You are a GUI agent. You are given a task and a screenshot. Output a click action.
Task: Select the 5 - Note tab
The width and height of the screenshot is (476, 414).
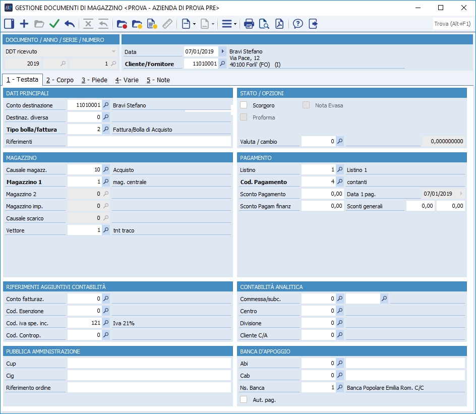point(158,80)
